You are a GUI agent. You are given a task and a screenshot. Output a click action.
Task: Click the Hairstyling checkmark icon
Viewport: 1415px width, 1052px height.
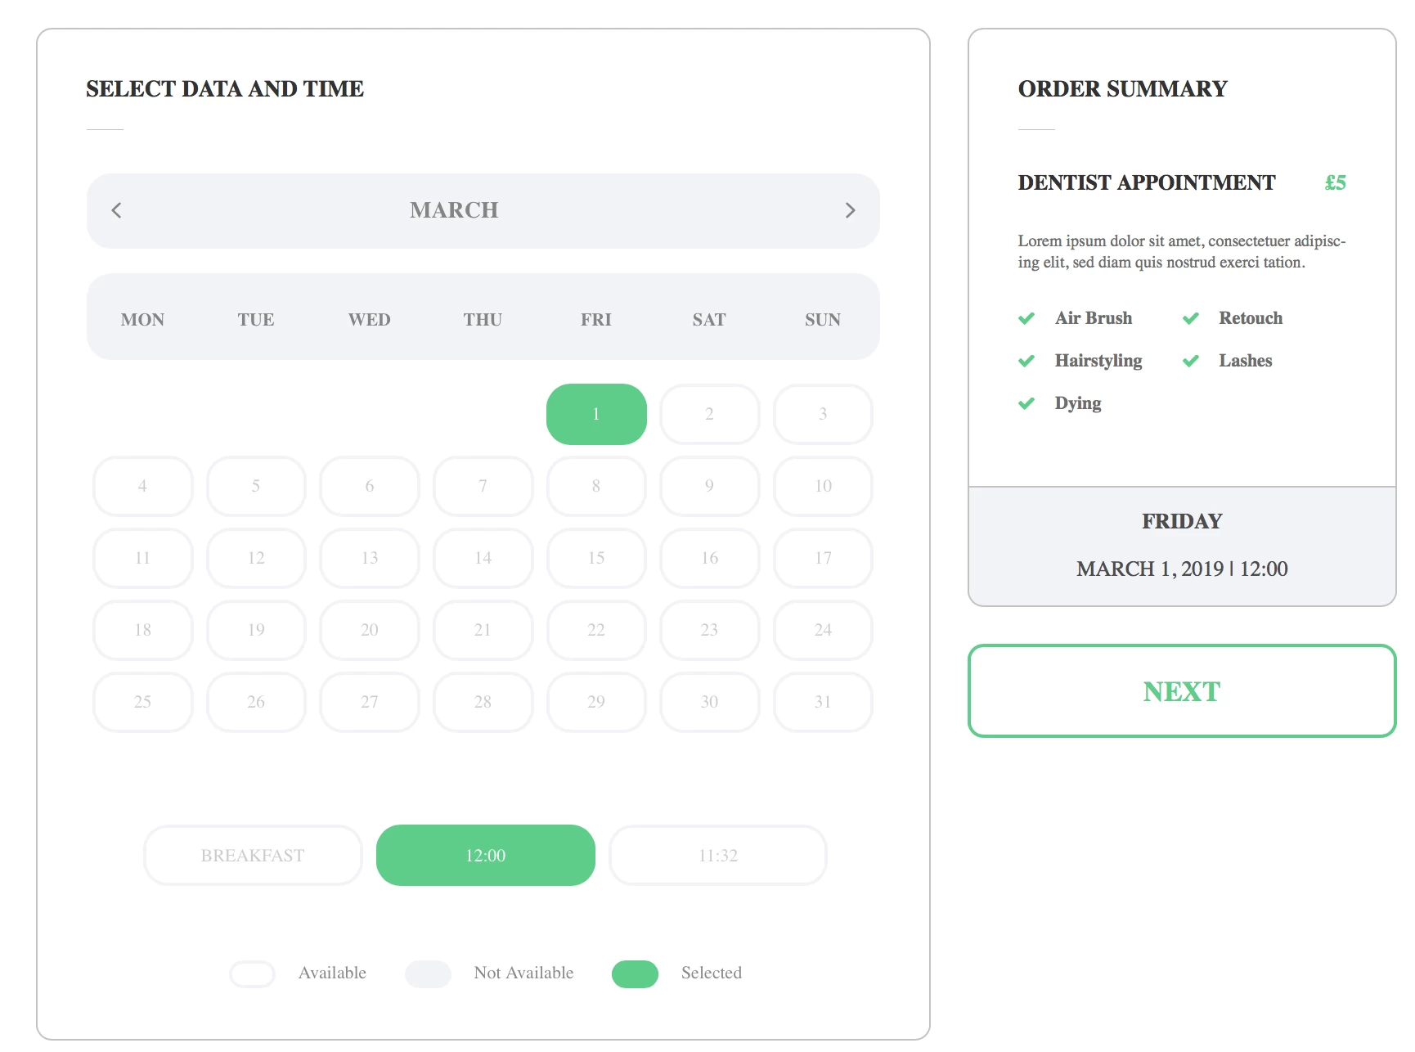1026,361
